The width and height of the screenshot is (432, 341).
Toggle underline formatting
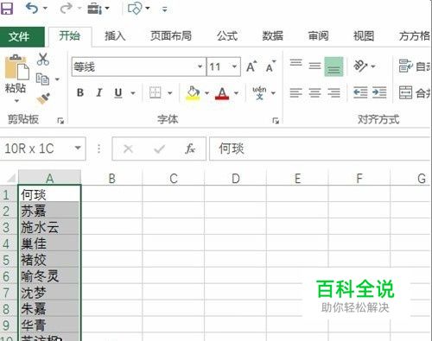(118, 92)
